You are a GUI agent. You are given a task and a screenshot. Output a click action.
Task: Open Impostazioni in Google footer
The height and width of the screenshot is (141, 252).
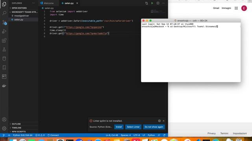click(240, 133)
